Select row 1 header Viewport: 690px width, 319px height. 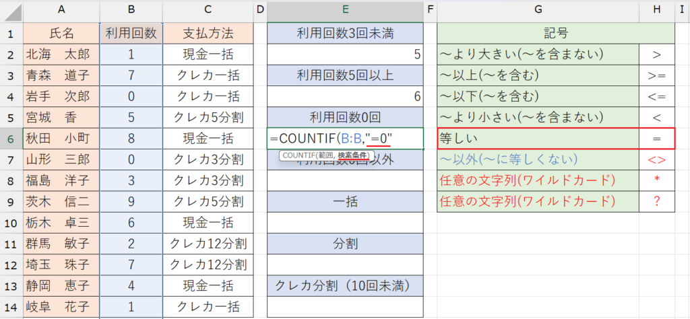pos(11,34)
